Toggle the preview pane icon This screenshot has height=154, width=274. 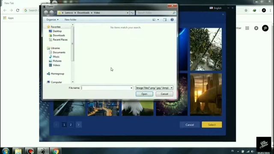(165, 20)
